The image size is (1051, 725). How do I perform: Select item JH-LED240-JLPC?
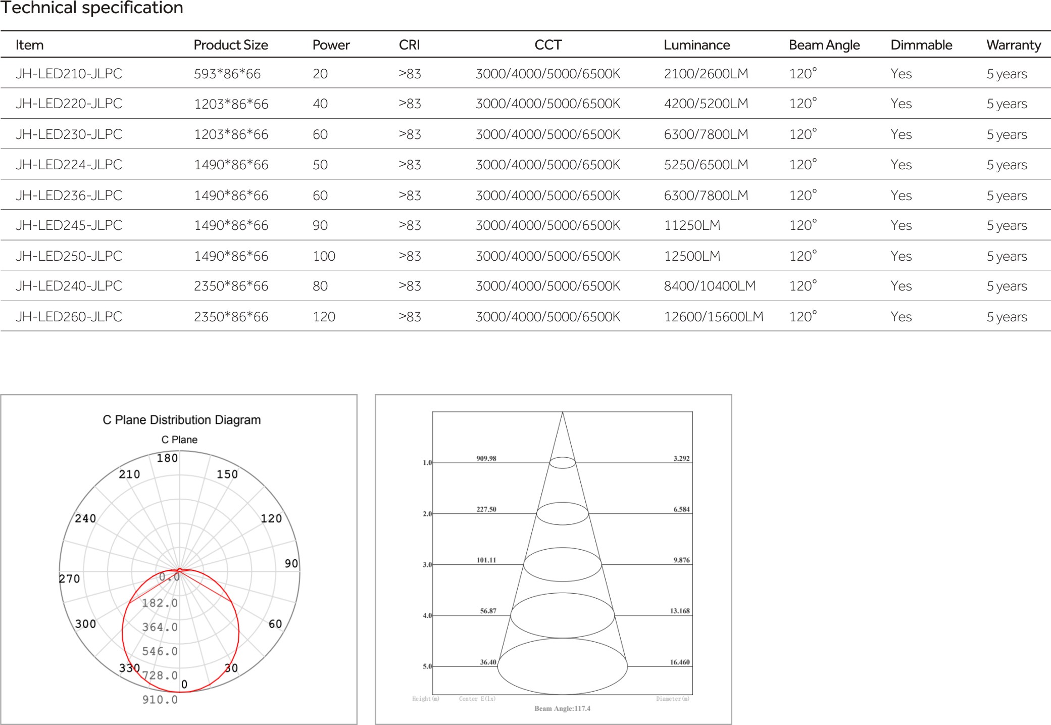coord(69,286)
